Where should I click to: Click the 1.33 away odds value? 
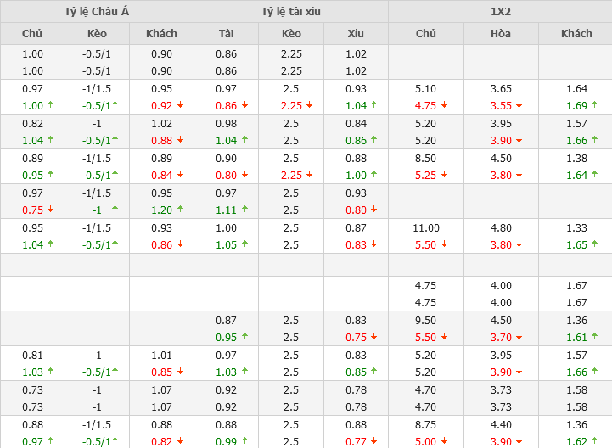576,227
